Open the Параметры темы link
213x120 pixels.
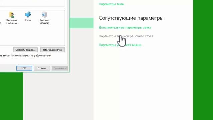coord(111,4)
